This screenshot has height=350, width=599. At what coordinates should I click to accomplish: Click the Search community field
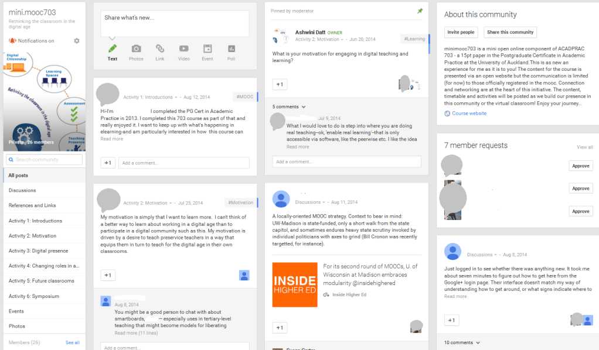[45, 159]
